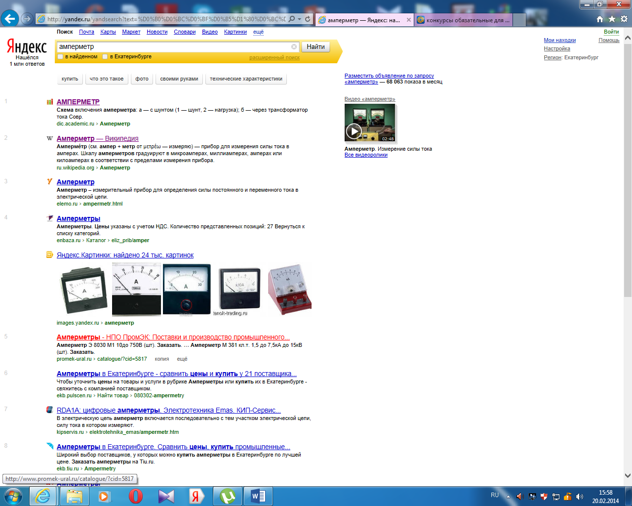Click the Найти search button
Image resolution: width=632 pixels, height=506 pixels.
click(x=316, y=47)
